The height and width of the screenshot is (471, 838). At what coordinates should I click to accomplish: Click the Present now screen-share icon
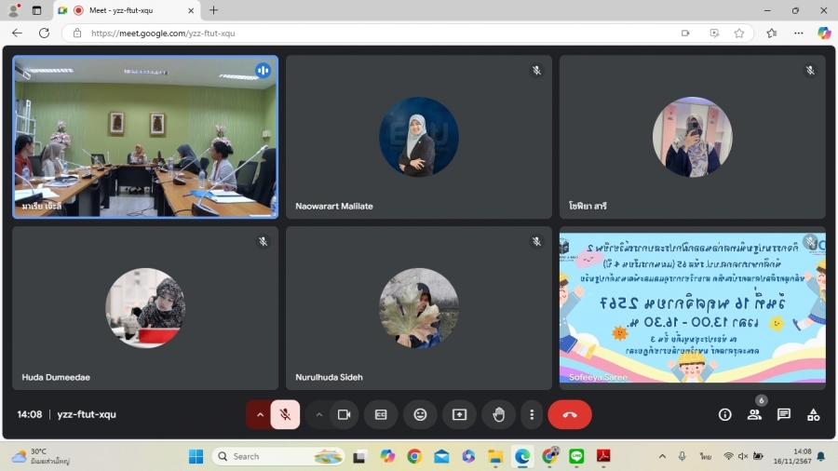point(459,414)
